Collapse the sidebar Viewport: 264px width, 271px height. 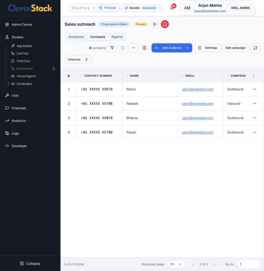[30, 263]
